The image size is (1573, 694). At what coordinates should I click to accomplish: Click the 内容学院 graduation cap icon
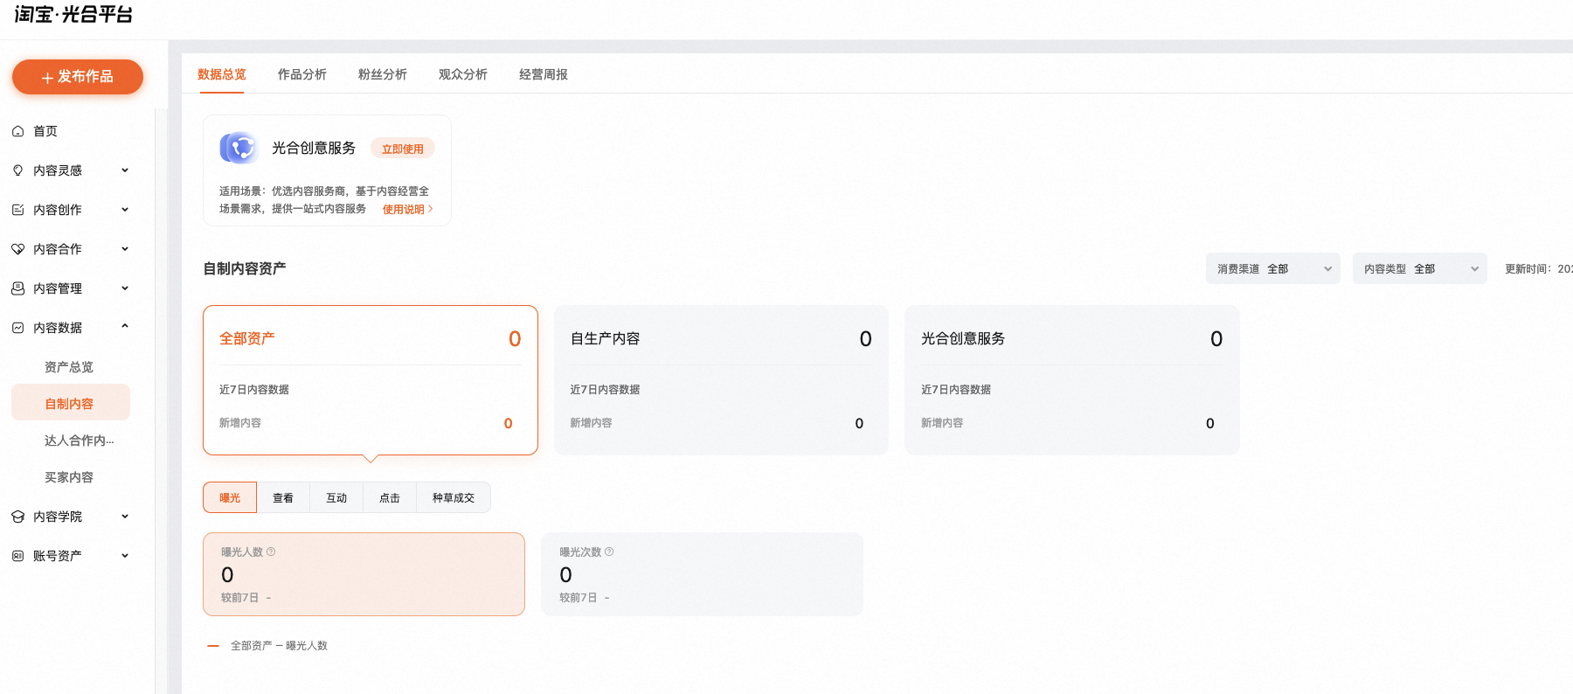tap(17, 517)
